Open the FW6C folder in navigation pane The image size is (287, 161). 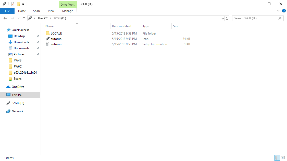point(18,67)
